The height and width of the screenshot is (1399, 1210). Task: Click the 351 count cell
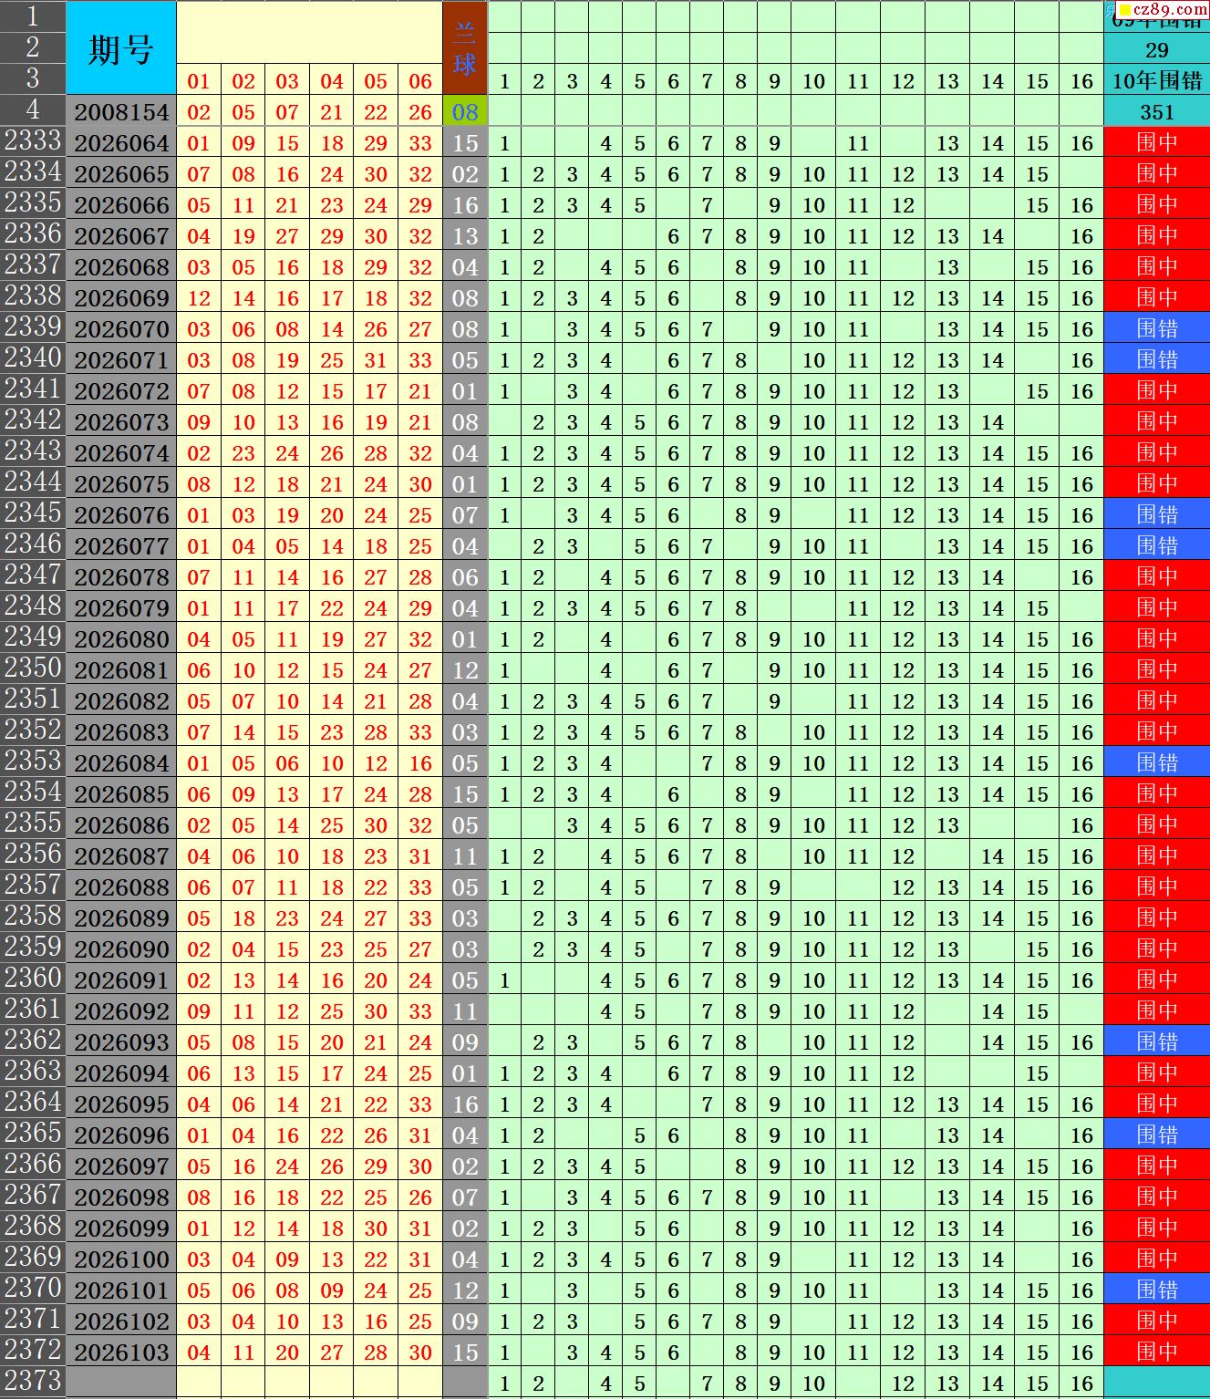tap(1156, 111)
